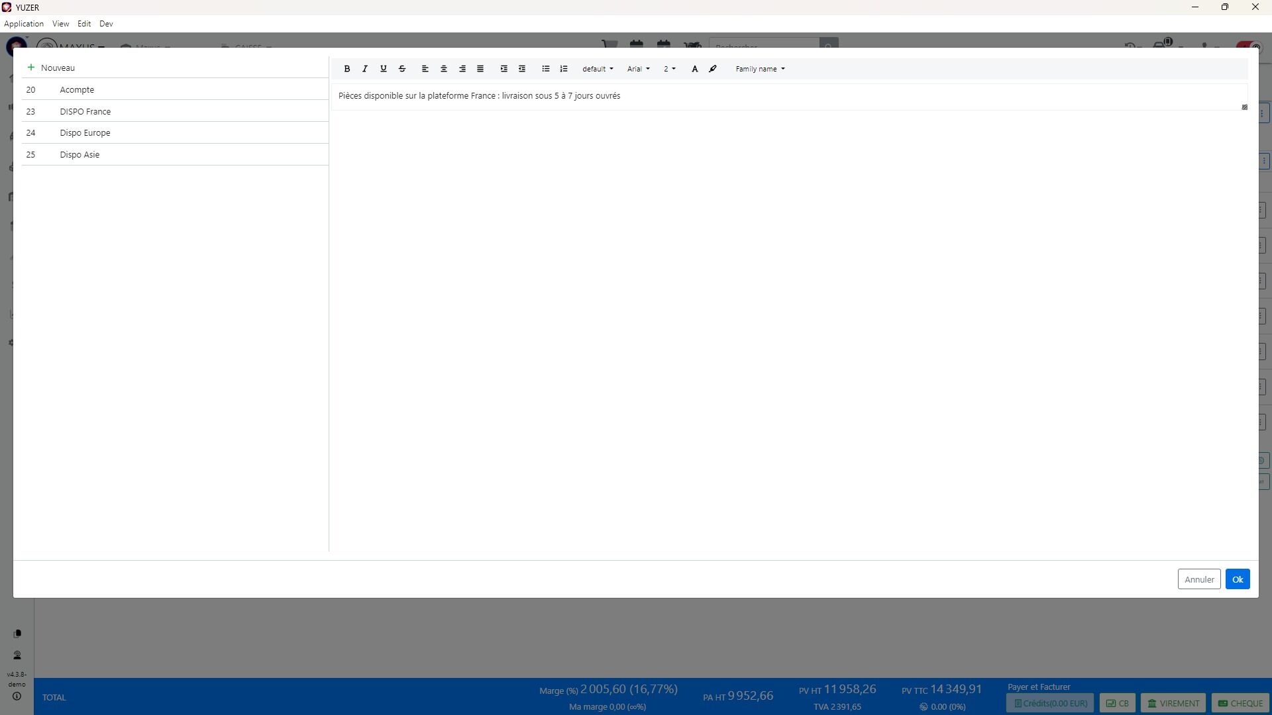Center align the text
The image size is (1272, 715).
tap(444, 69)
